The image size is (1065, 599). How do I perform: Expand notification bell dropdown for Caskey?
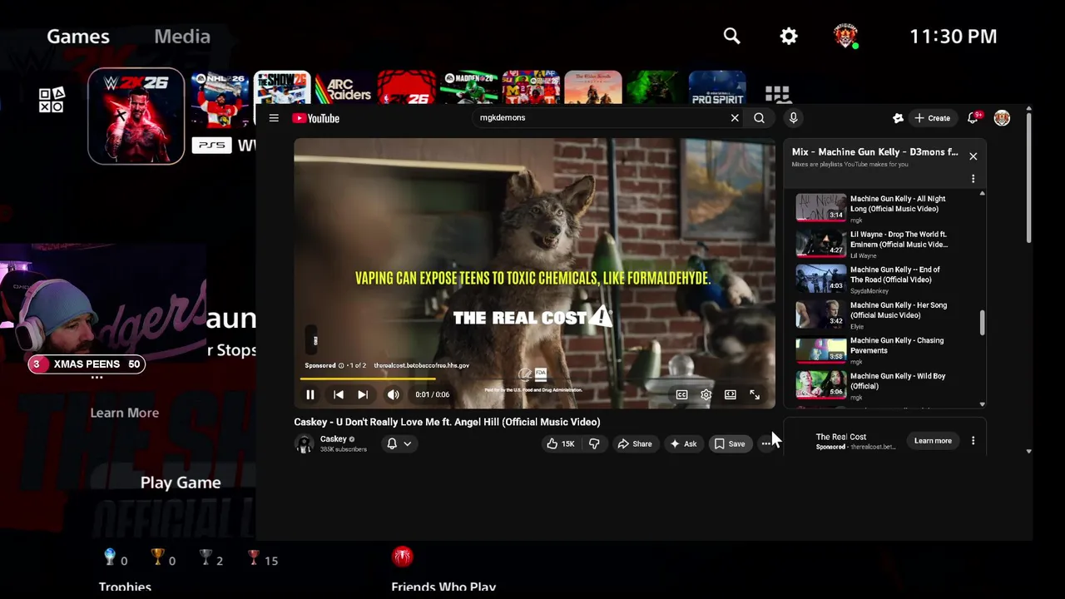399,444
